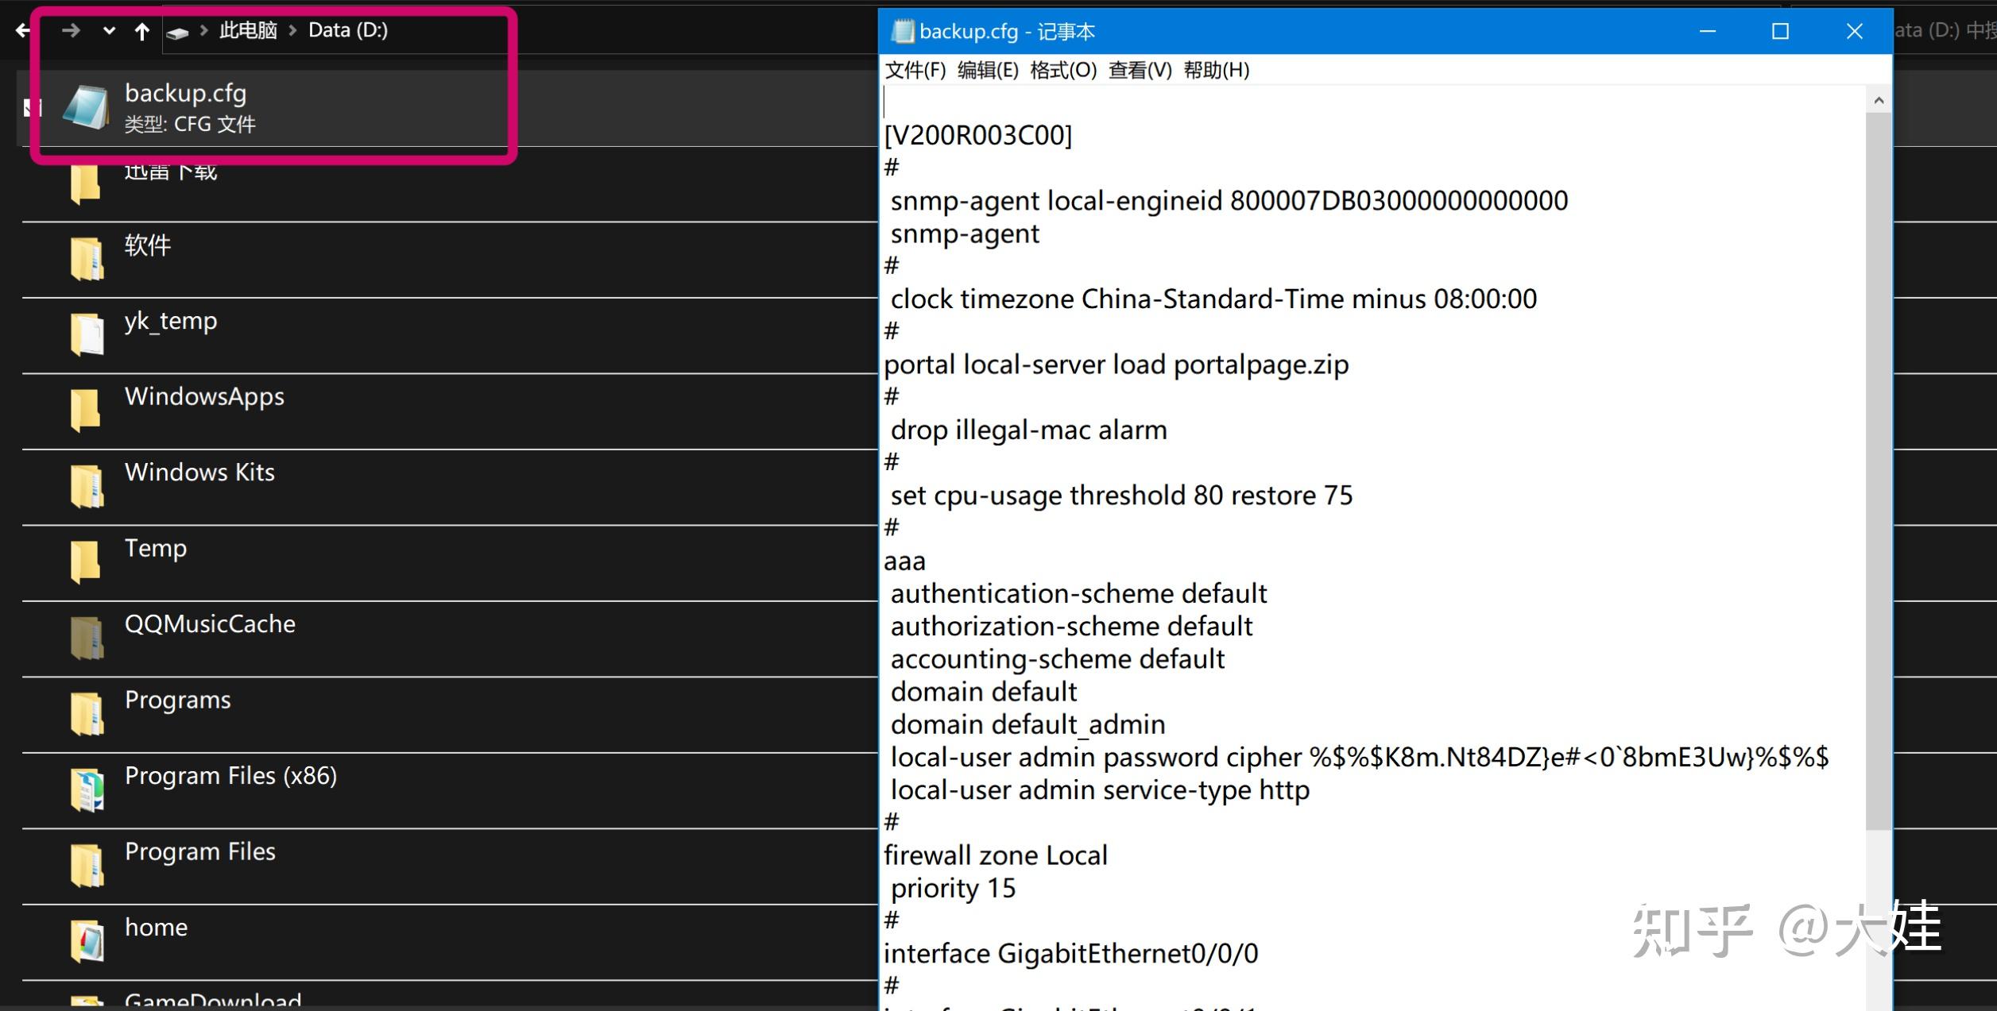The height and width of the screenshot is (1011, 1997).
Task: Expand chevron before Data (D:) breadcrumb
Action: (x=292, y=30)
